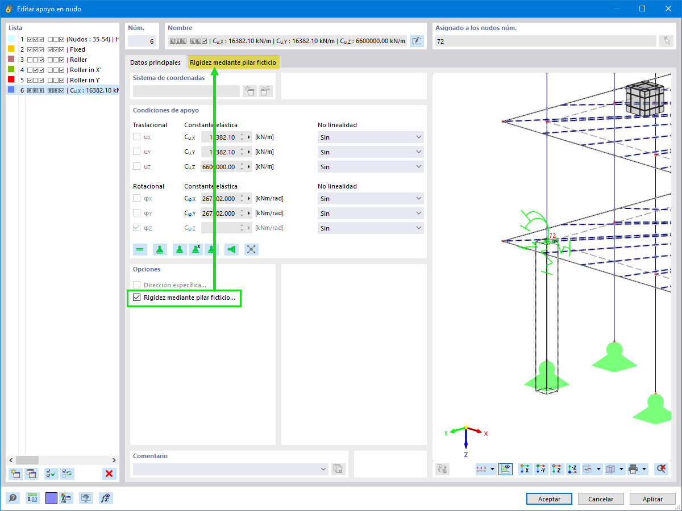
Task: Click the Aceptar button
Action: 549,499
